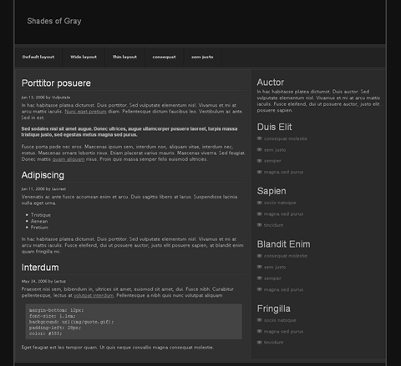Open author Vulputate's link
Screen dimensions: 401x366
61,98
